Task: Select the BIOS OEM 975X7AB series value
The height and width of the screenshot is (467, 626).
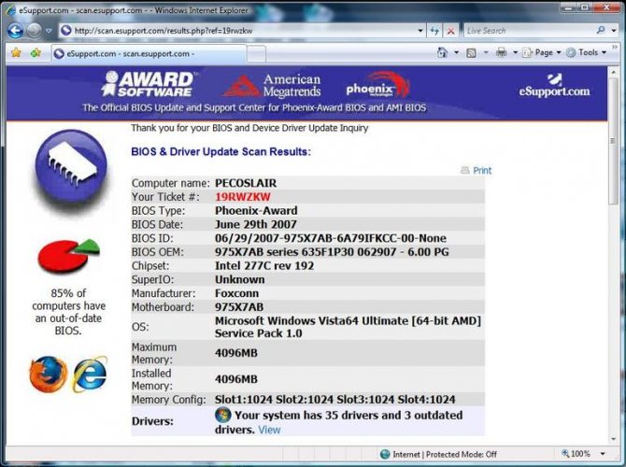Action: 332,252
